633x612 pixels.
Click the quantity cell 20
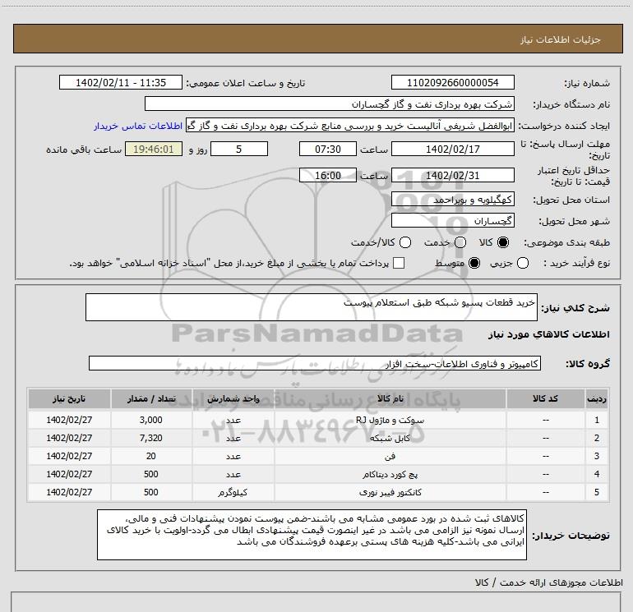151,456
